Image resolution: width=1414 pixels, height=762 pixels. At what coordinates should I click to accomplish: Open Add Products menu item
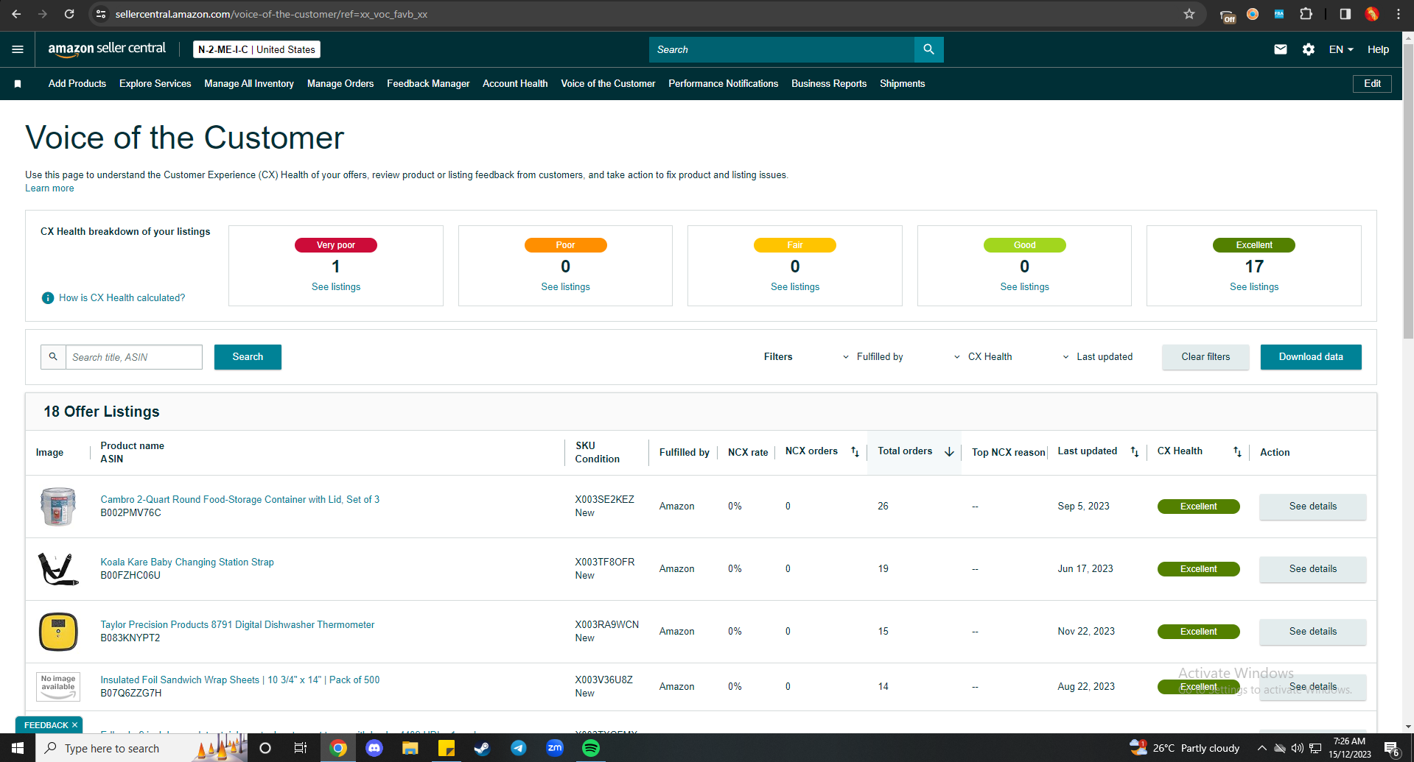(x=77, y=84)
